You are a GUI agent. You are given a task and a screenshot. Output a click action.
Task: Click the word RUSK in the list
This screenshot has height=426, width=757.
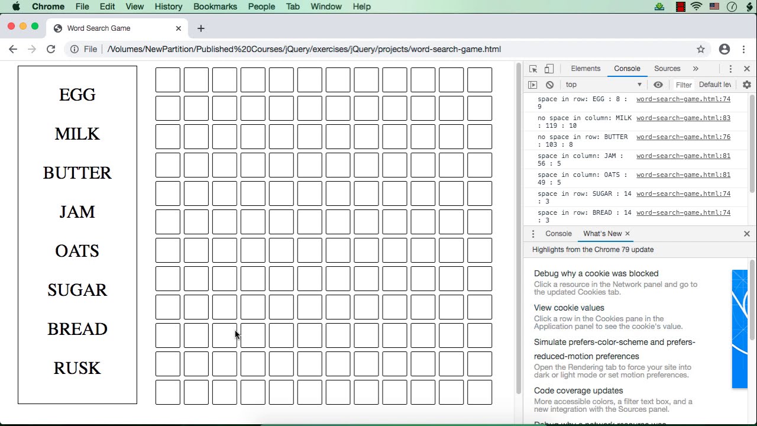click(x=77, y=368)
